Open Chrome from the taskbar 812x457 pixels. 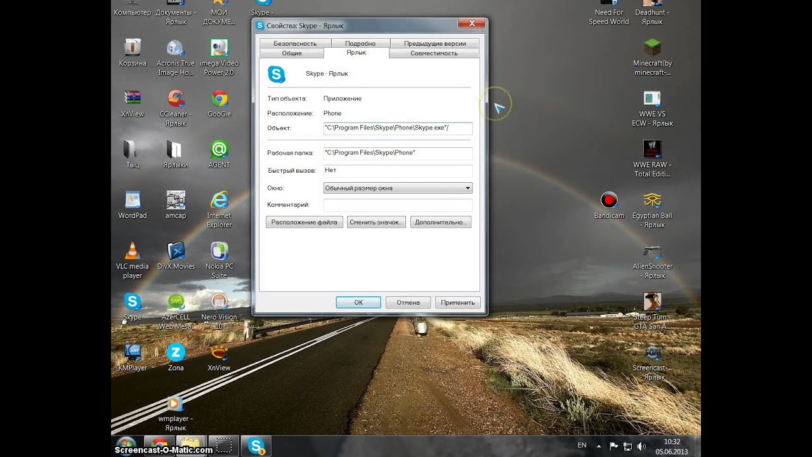point(159,446)
